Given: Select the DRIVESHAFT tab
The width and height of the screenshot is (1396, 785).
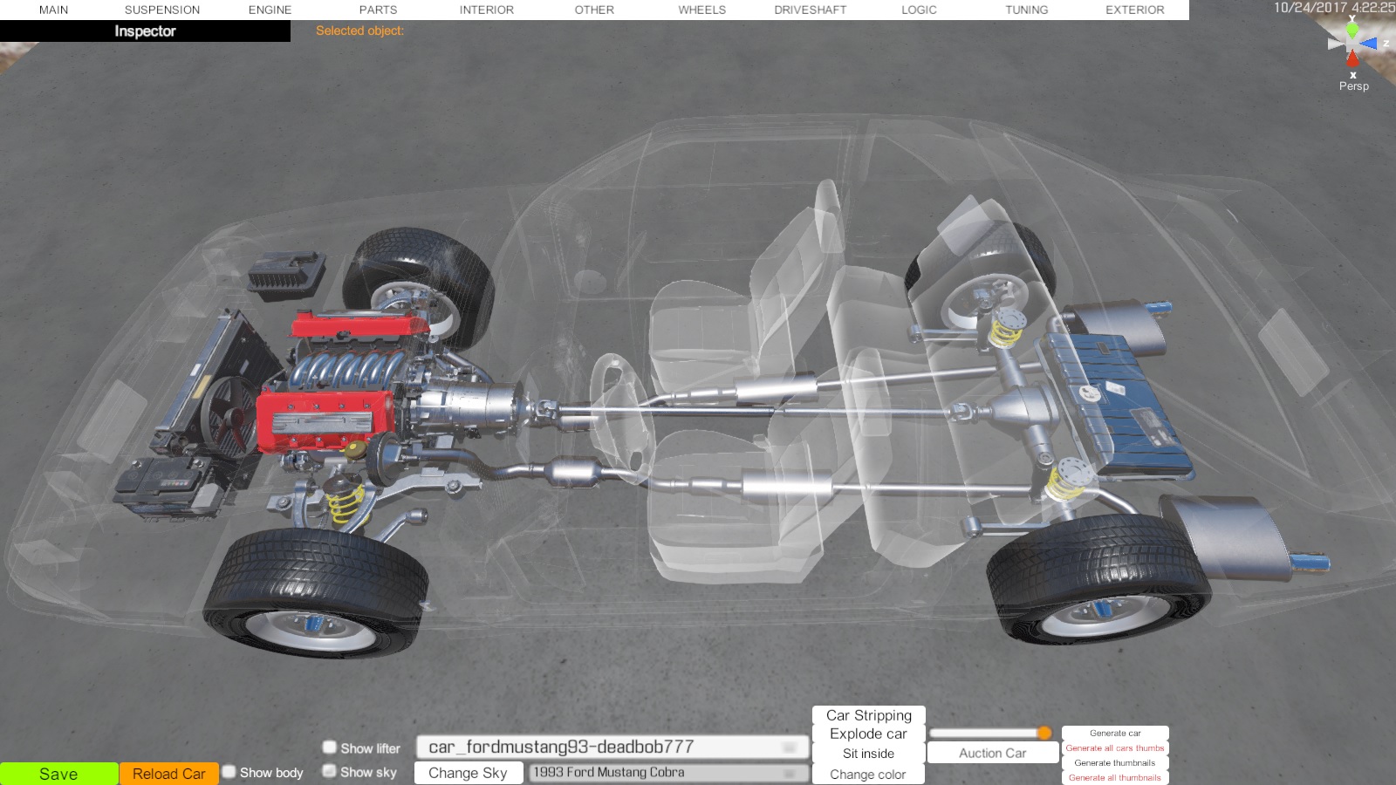Looking at the screenshot, I should [x=810, y=10].
